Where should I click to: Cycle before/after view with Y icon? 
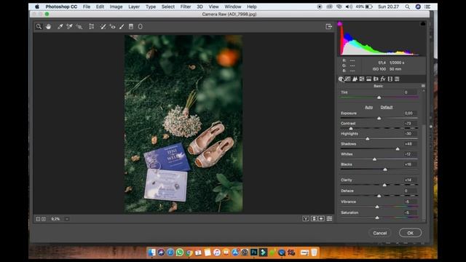point(306,218)
